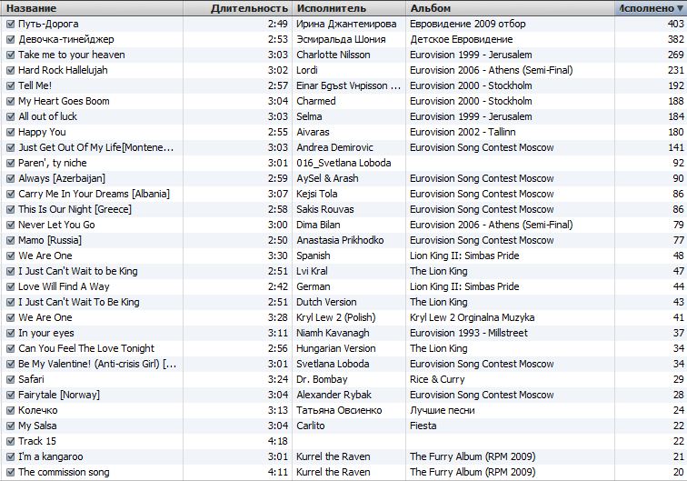Sort by Исполнитель column header
The image size is (687, 481).
coord(349,8)
